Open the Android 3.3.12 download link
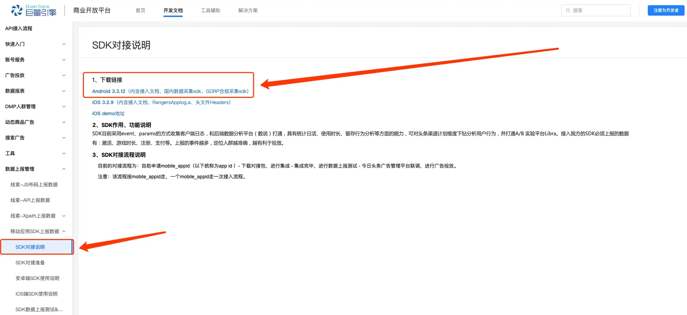687x315 pixels. (109, 91)
